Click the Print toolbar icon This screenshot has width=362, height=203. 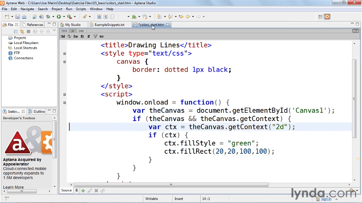tap(24, 17)
